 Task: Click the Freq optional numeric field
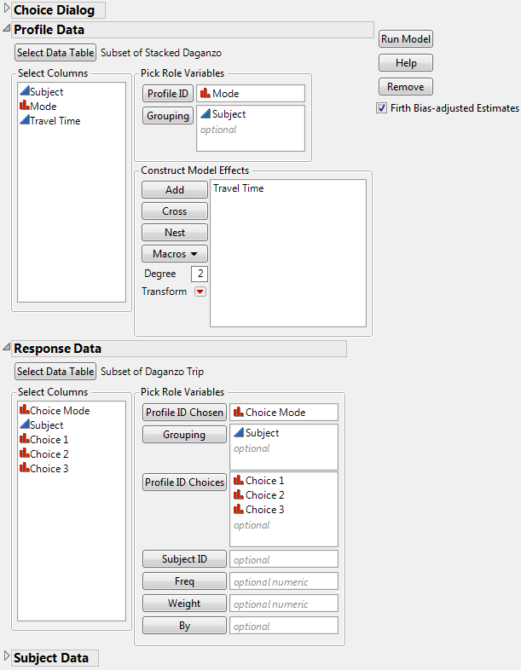[x=284, y=581]
